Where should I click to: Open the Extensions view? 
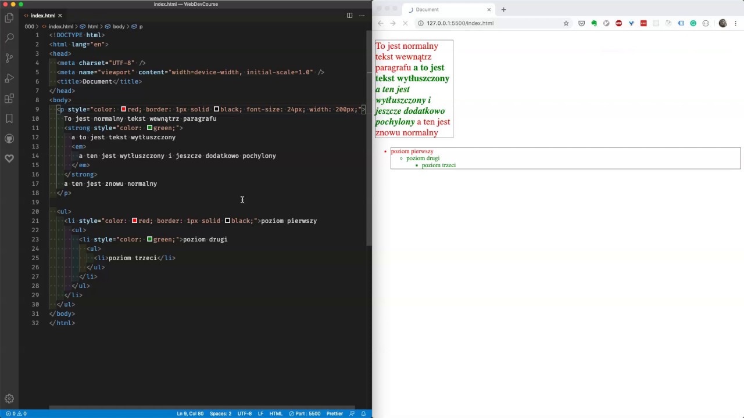[x=9, y=99]
